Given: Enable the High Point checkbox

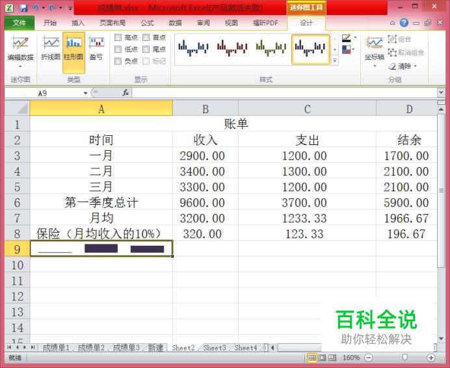Looking at the screenshot, I should 118,37.
